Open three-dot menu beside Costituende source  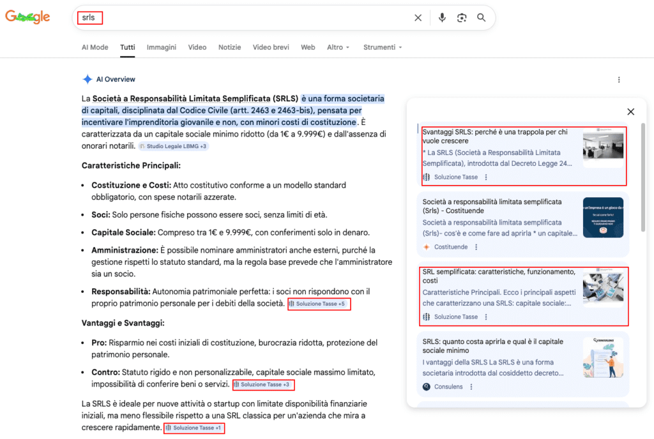point(476,247)
